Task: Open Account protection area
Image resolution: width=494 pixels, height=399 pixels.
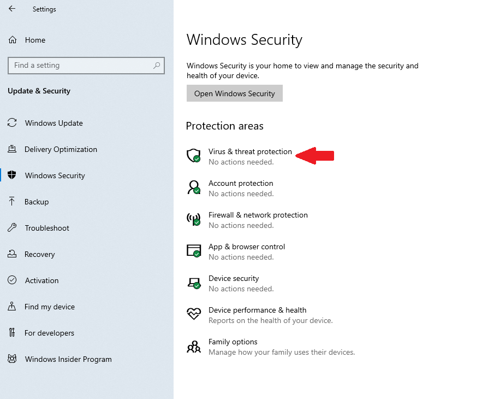Action: click(241, 183)
